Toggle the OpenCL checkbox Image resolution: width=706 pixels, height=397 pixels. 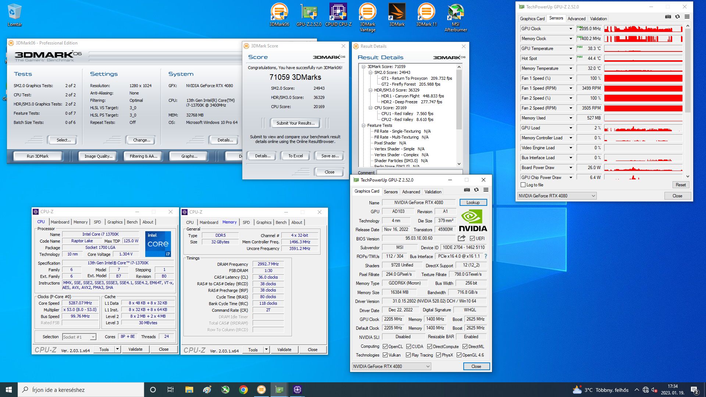385,347
